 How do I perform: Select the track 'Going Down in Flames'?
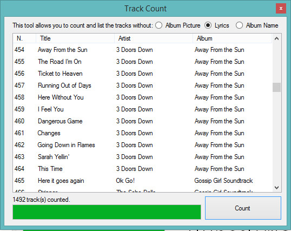(x=66, y=145)
